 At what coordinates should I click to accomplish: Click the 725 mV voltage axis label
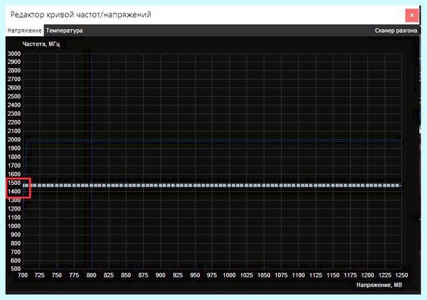tap(39, 275)
